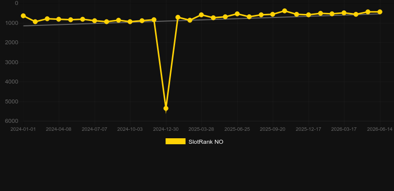
Task: Click the x-axis label 2026-06-14
Action: click(380, 129)
